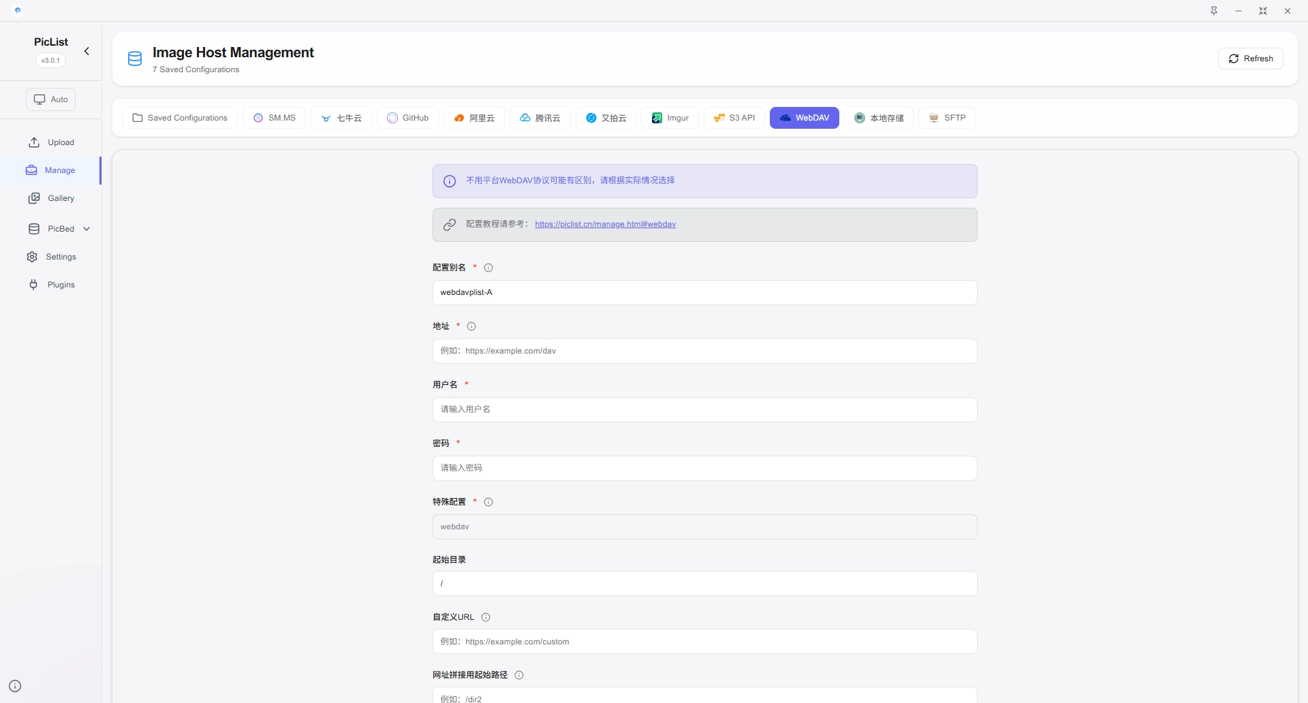The image size is (1308, 703).
Task: Click the database icon beside Image Host Management
Action: tap(135, 59)
